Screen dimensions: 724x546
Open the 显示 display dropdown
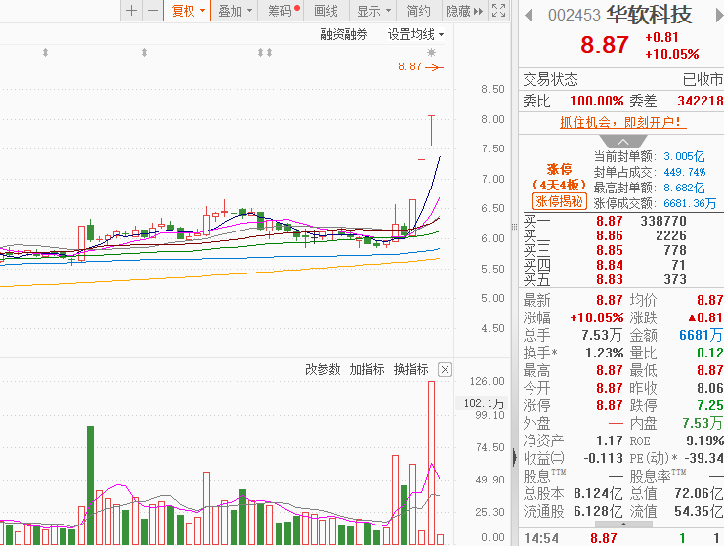(x=373, y=11)
